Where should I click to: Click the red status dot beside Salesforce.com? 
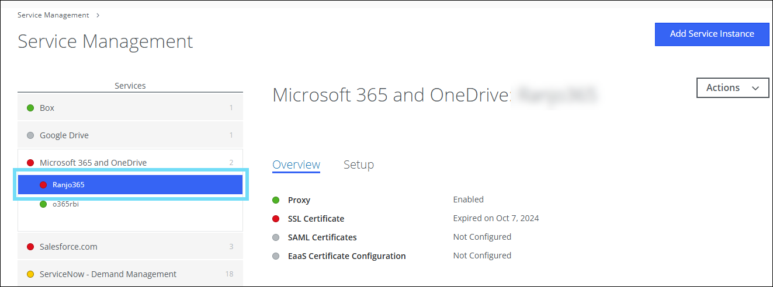pyautogui.click(x=30, y=247)
